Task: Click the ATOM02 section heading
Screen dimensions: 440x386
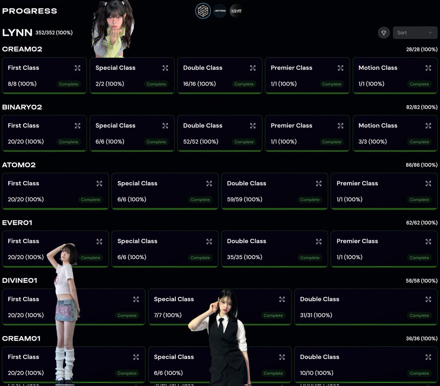Action: pyautogui.click(x=19, y=165)
